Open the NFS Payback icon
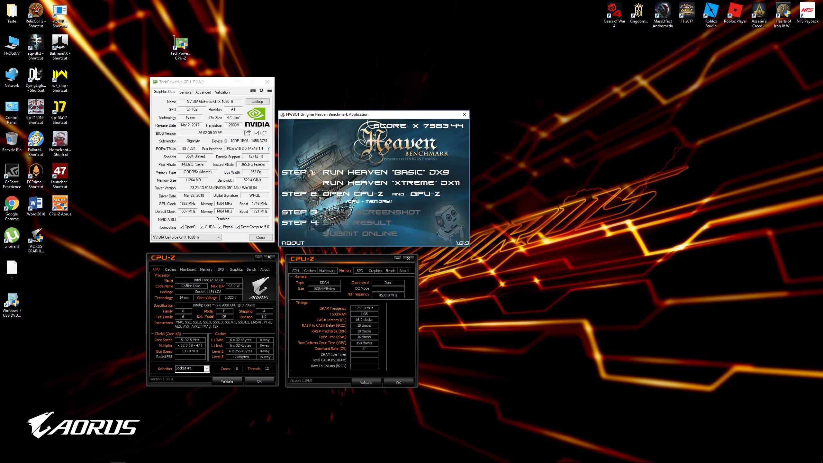The width and height of the screenshot is (823, 463). point(807,13)
